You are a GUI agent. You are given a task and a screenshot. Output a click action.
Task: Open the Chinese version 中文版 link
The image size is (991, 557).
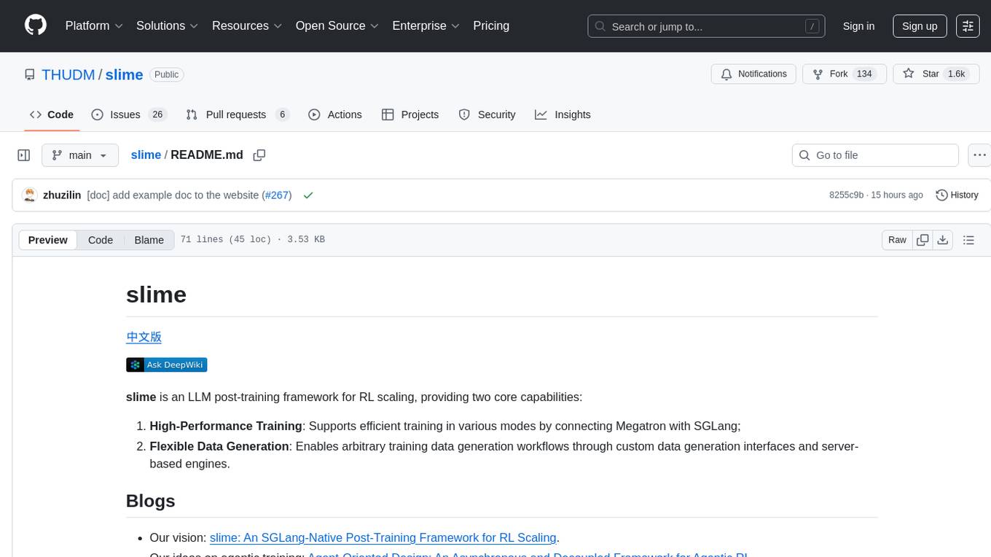click(x=144, y=337)
